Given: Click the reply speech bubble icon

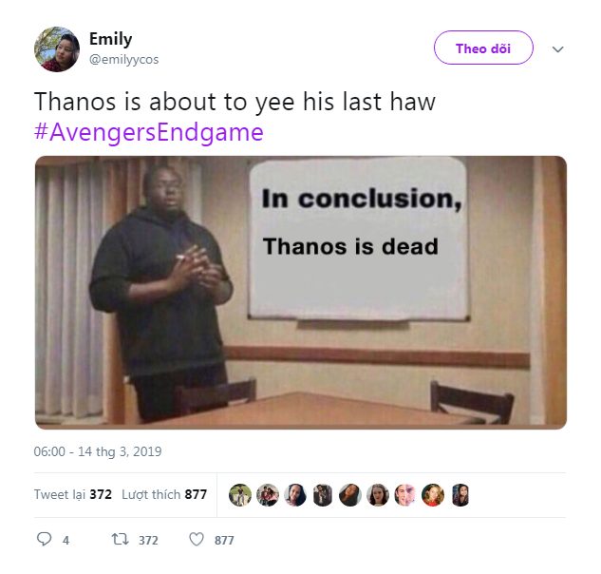Looking at the screenshot, I should click(44, 540).
